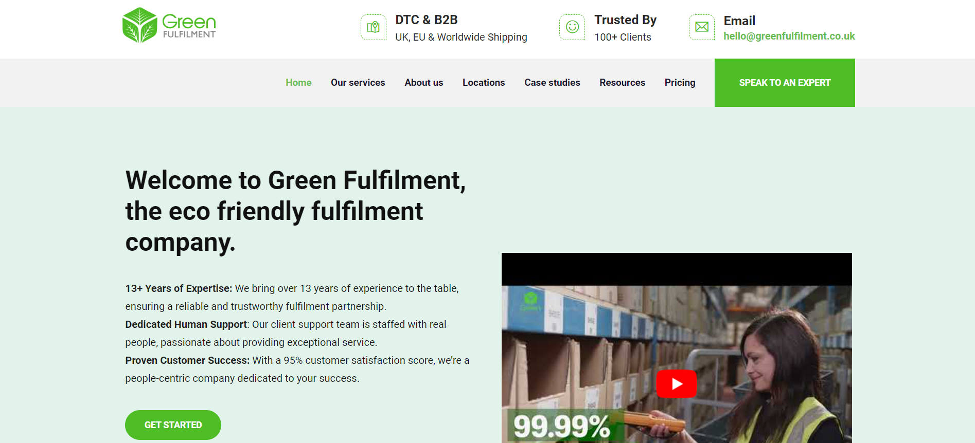Click the hello@greenfulfilment.co.uk email link
This screenshot has width=975, height=443.
[x=789, y=36]
